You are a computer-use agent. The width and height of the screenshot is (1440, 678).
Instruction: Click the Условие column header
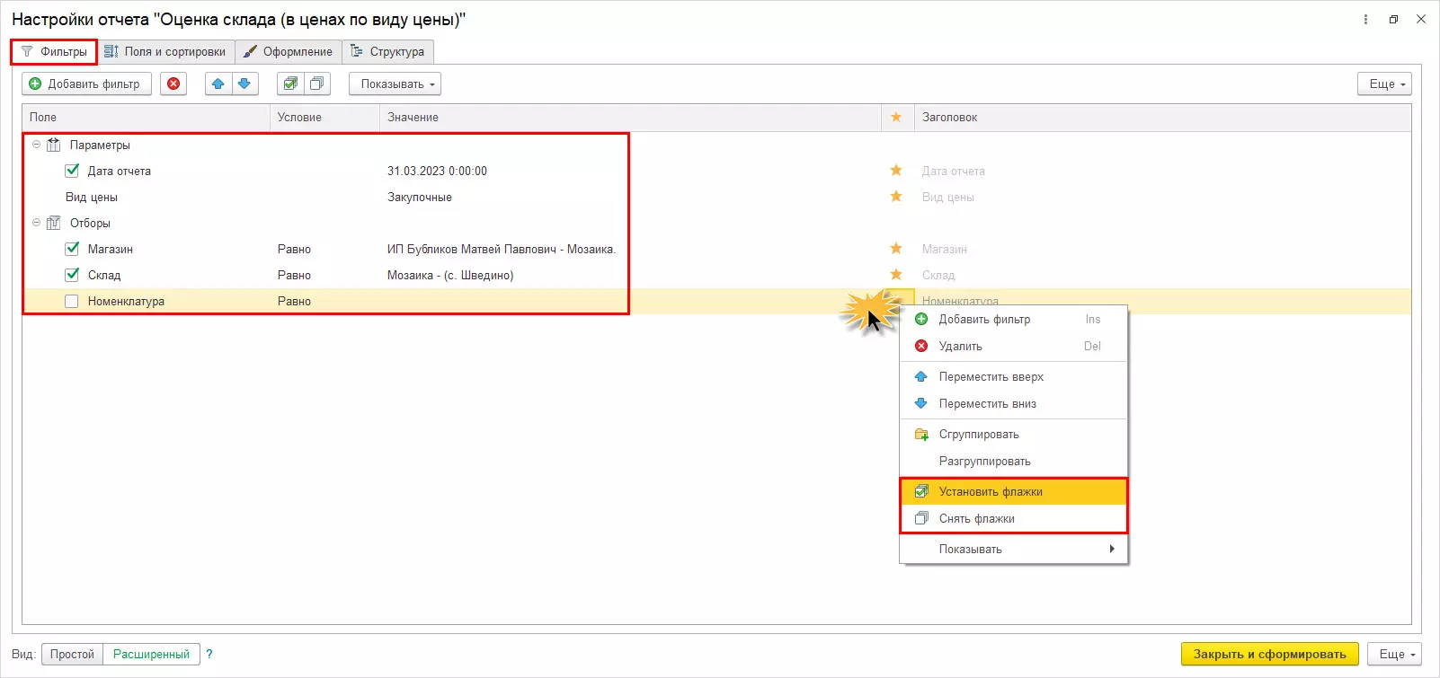(324, 117)
